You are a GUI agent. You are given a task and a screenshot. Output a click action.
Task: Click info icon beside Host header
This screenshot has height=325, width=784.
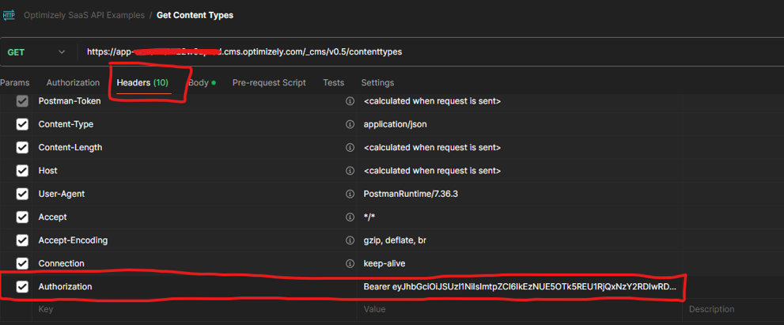[350, 171]
